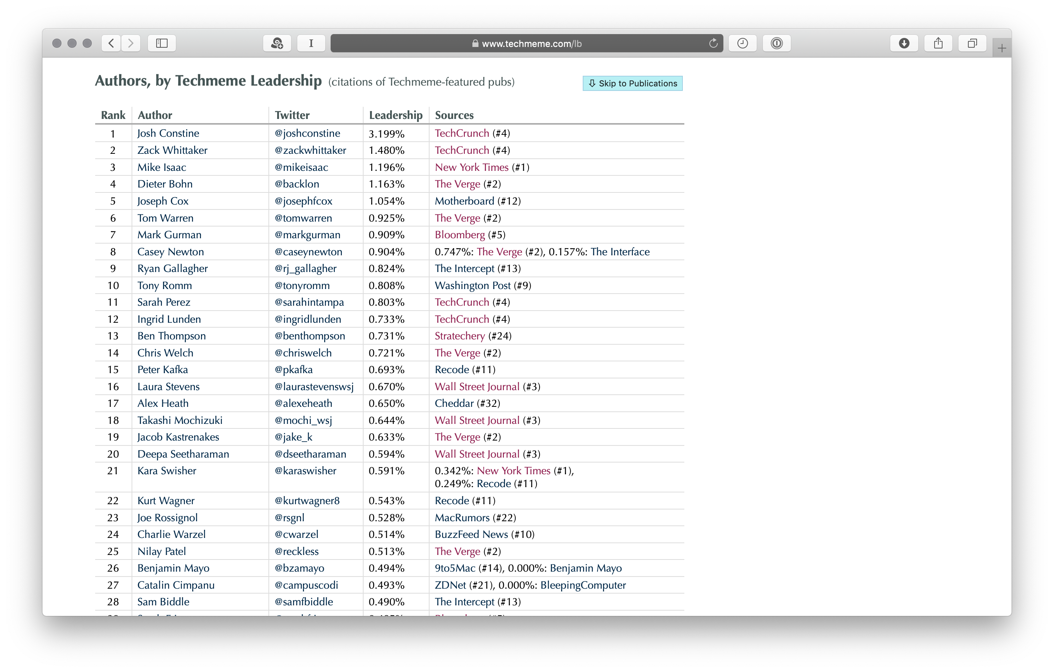The height and width of the screenshot is (672, 1054).
Task: Go forward with the Safari forward arrow
Action: click(130, 43)
